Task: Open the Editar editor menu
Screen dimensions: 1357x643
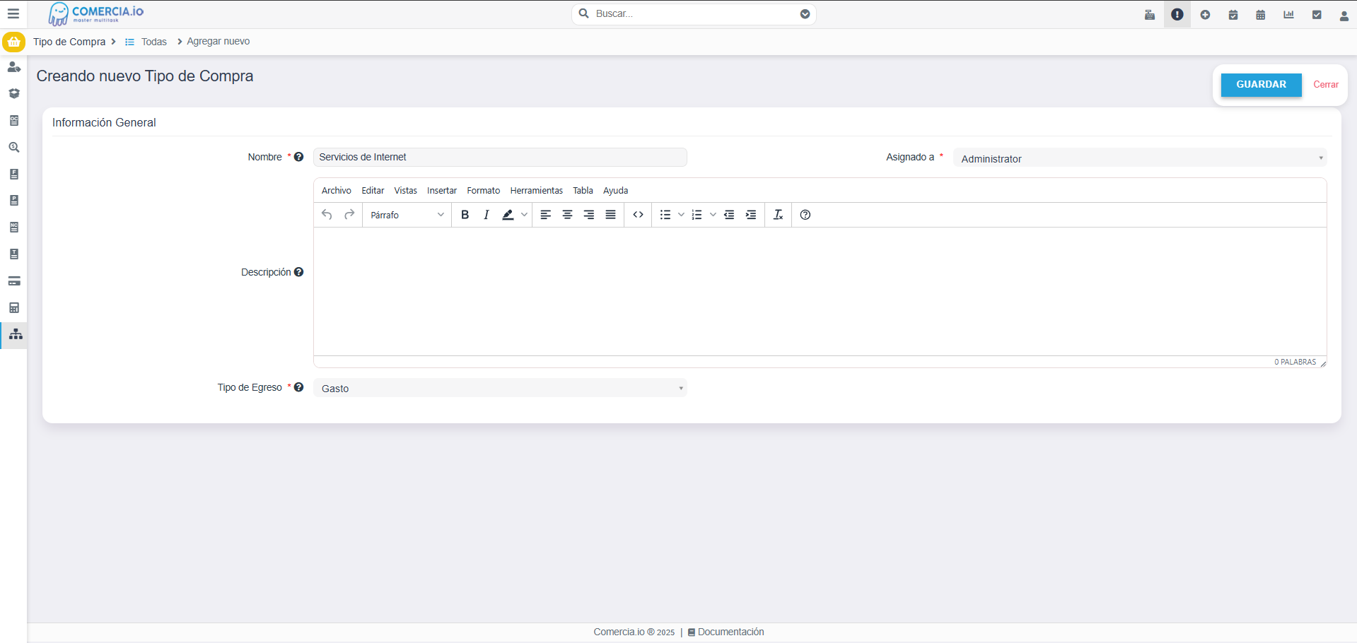Action: pos(373,191)
